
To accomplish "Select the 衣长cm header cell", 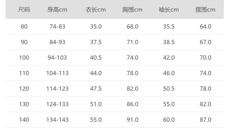I will [96, 10].
